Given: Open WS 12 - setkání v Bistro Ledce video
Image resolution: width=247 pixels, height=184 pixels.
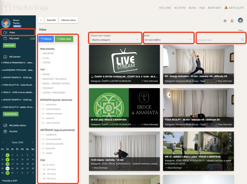Looking at the screenshot, I should pyautogui.click(x=199, y=151).
